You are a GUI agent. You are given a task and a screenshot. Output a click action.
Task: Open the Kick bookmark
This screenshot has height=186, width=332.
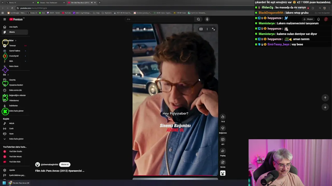[x=42, y=13]
